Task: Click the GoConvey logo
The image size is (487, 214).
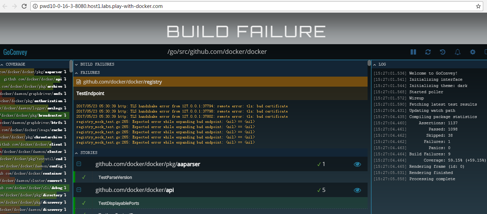Action: pyautogui.click(x=15, y=52)
